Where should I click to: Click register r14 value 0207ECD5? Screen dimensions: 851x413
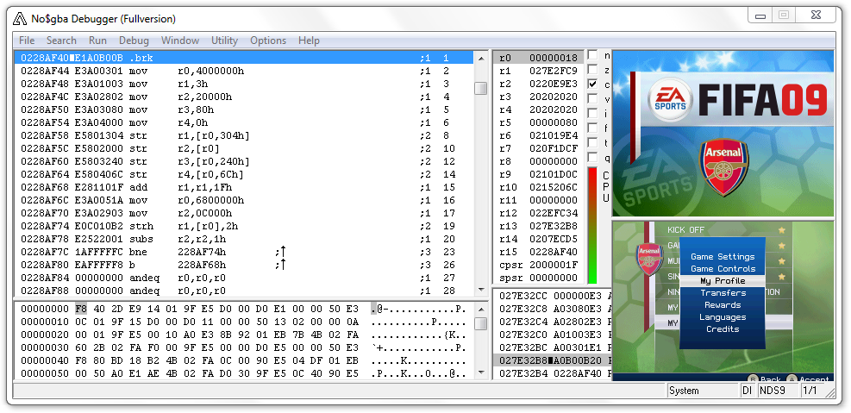click(554, 240)
